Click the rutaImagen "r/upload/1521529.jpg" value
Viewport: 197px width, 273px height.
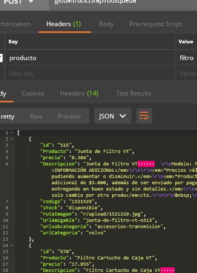click(x=112, y=214)
